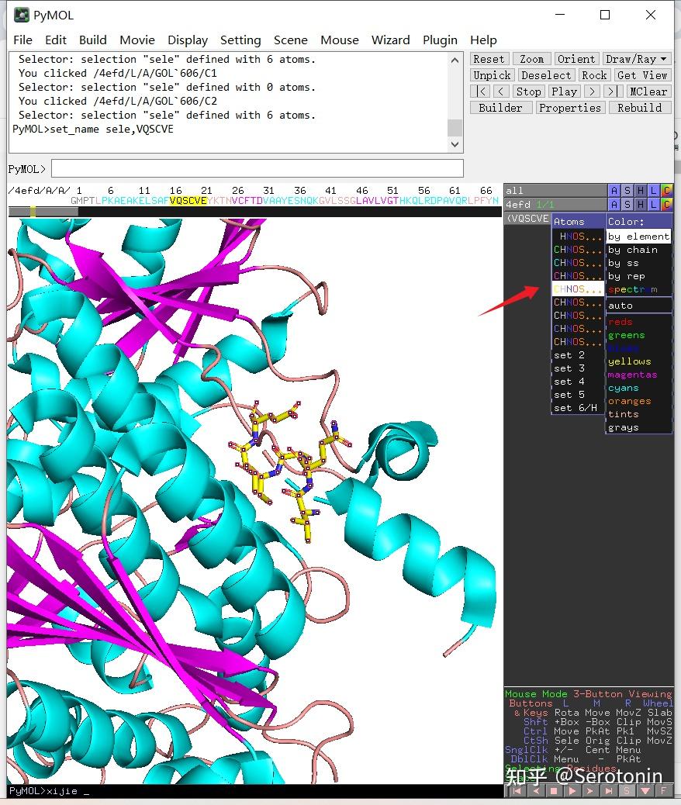Click log scrollbar down arrow
The image size is (681, 805).
pos(455,144)
